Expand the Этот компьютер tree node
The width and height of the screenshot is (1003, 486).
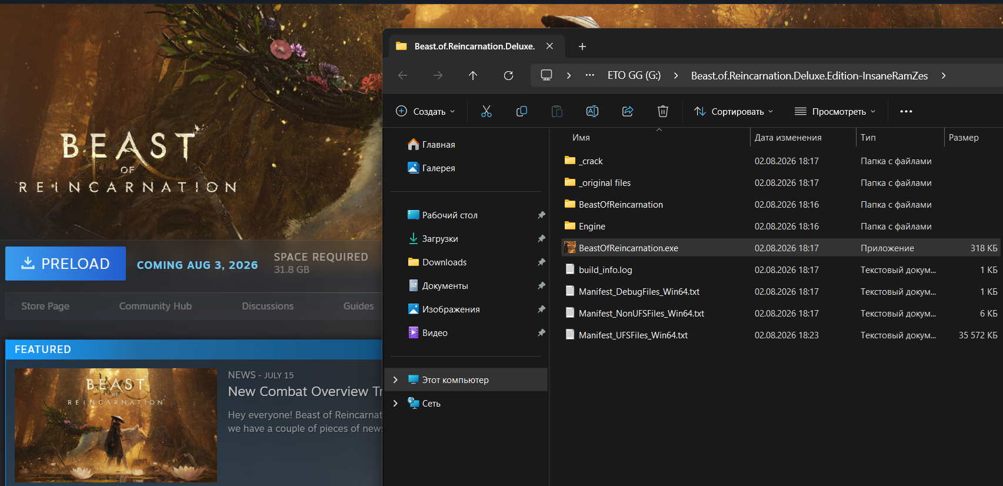(x=395, y=380)
